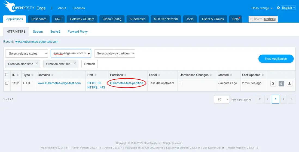Click the OpenResty Edge bird logo

point(11,6)
